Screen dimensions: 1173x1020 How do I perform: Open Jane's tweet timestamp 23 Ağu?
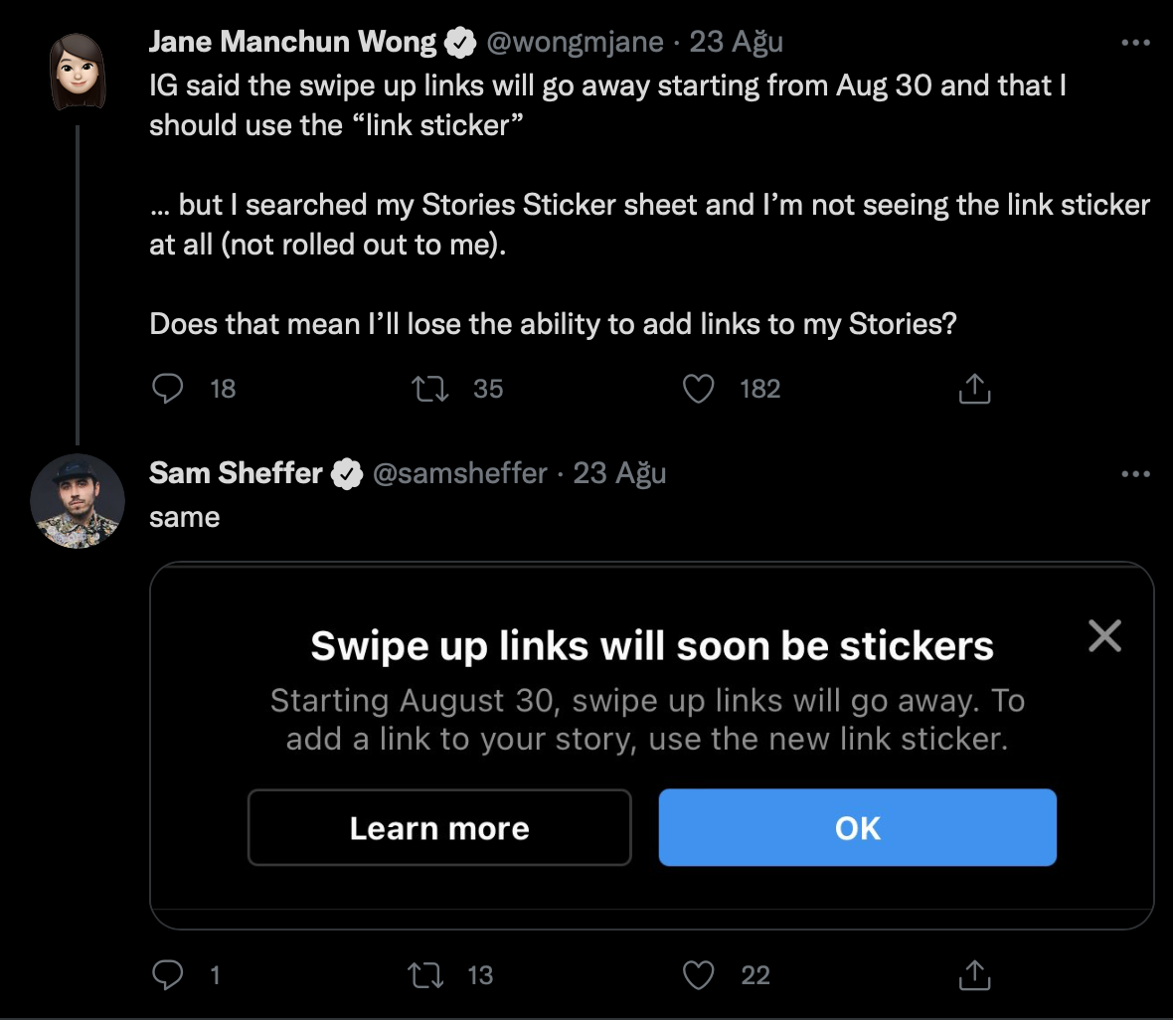tap(737, 42)
